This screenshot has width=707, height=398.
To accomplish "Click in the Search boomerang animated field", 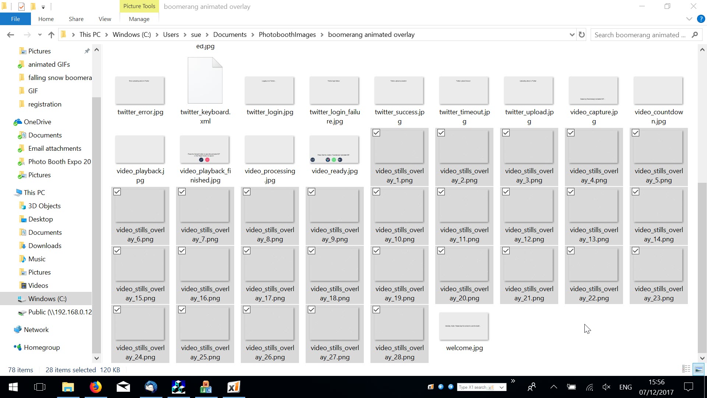I will click(x=640, y=35).
